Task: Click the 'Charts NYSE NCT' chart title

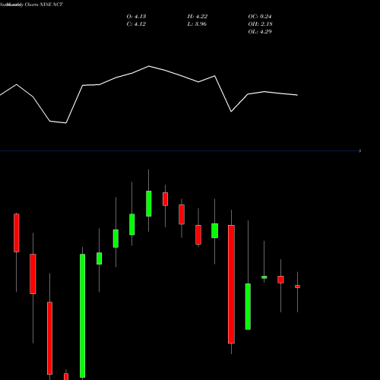Action: coord(43,5)
